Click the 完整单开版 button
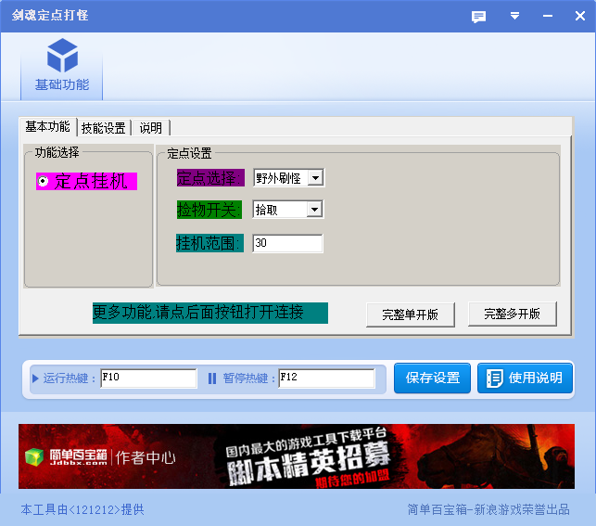596x526 pixels. click(410, 314)
